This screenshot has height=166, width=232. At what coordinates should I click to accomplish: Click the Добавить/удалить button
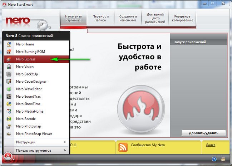click(204, 133)
